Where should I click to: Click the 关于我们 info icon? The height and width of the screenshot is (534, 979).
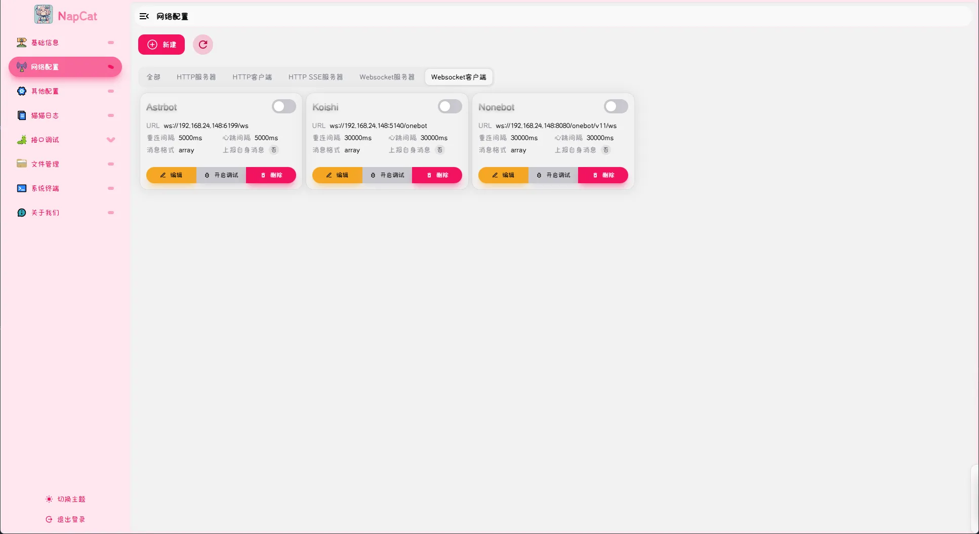pos(22,213)
